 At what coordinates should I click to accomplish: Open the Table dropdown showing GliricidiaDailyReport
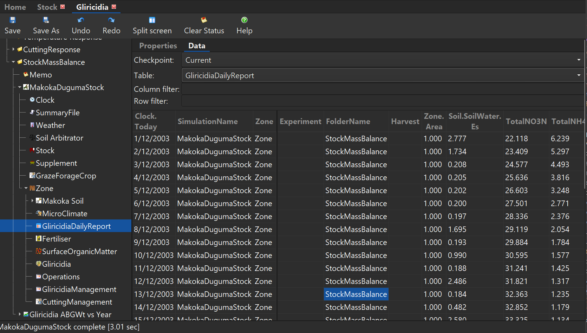[x=578, y=75]
